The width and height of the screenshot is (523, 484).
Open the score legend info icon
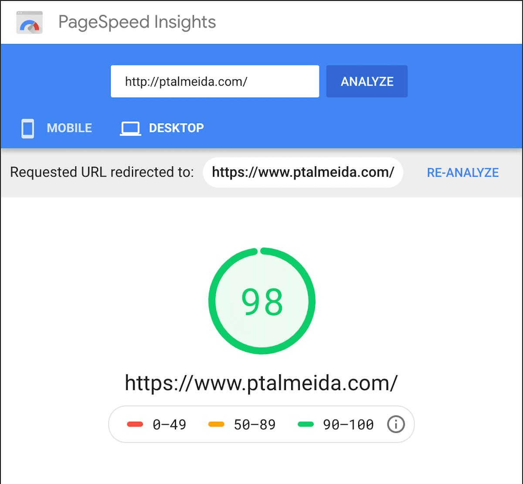click(396, 424)
